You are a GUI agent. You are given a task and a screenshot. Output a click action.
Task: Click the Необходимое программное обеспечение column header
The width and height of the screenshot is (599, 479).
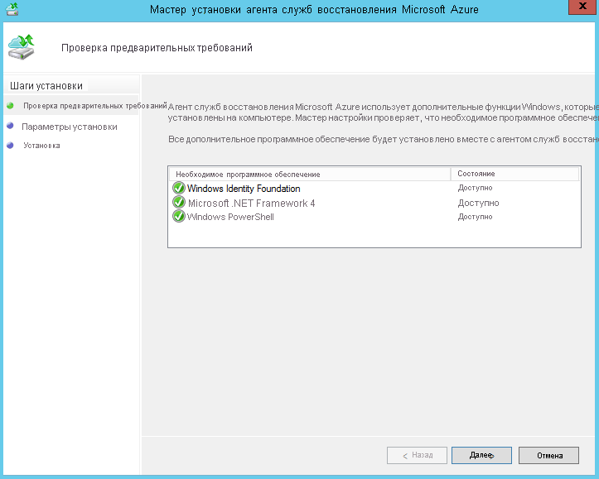point(310,174)
